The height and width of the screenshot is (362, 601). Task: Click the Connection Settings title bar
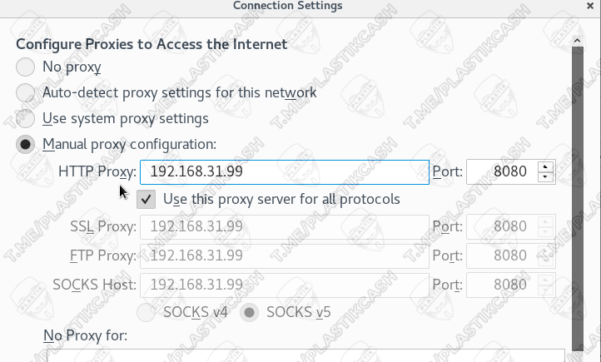pyautogui.click(x=300, y=6)
